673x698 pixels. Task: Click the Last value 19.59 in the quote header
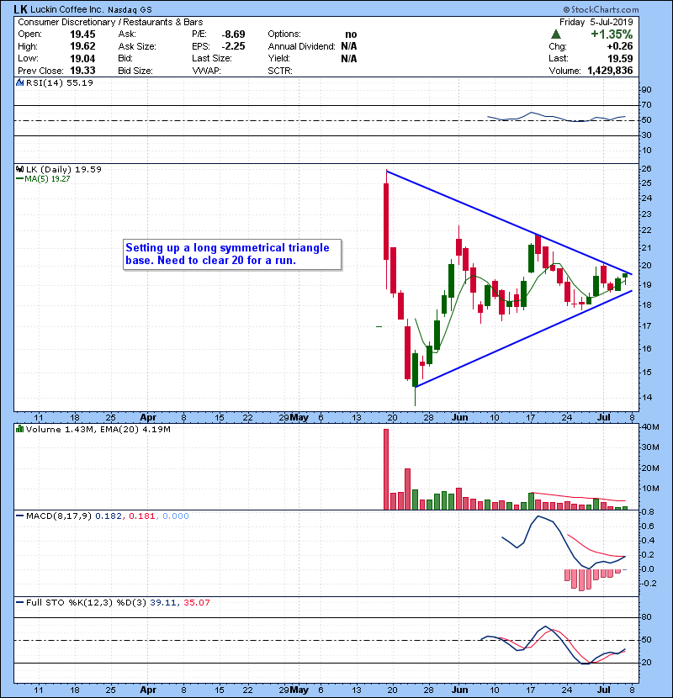620,58
